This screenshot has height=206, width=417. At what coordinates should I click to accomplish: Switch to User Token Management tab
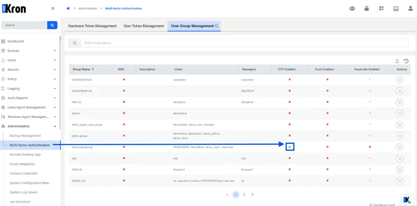[143, 26]
